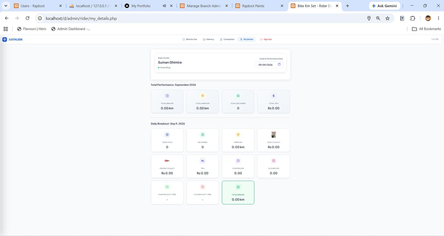This screenshot has height=236, width=444.
Task: Click the green check icon above Delivered
Action: pyautogui.click(x=203, y=134)
